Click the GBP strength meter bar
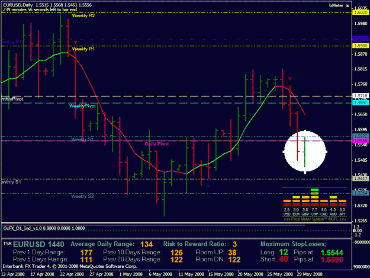The image size is (370, 278). click(305, 201)
